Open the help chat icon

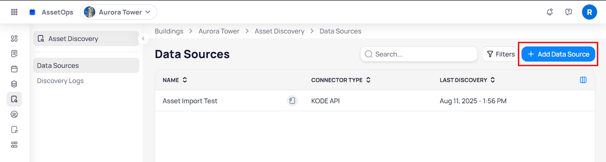coord(569,12)
